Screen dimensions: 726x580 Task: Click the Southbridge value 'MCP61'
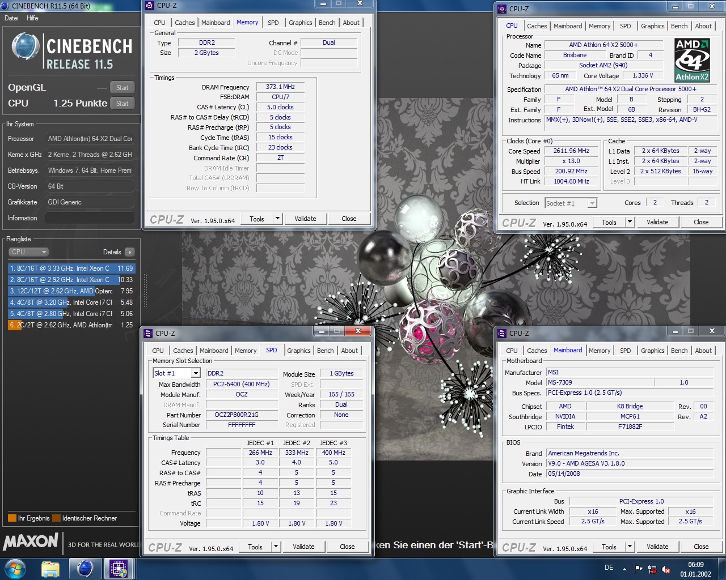[x=630, y=416]
